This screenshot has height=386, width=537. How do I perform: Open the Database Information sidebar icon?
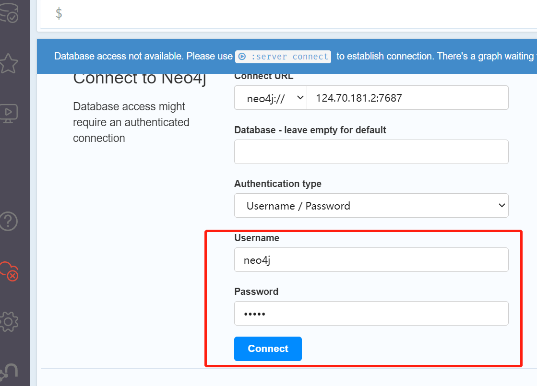[9, 13]
